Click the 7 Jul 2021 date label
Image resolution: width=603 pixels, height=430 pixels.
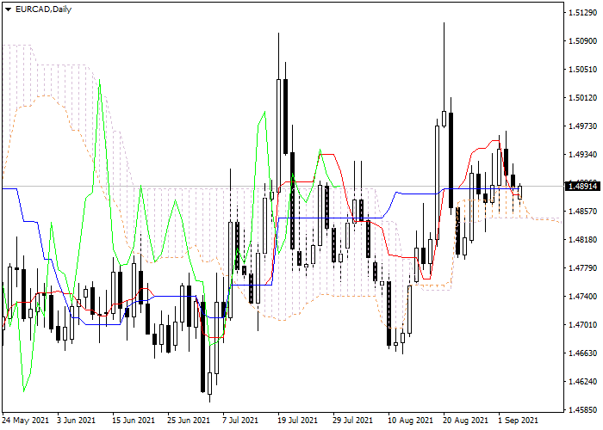[x=240, y=421]
